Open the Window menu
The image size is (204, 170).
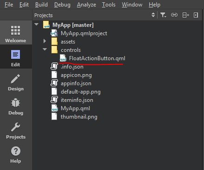click(132, 5)
